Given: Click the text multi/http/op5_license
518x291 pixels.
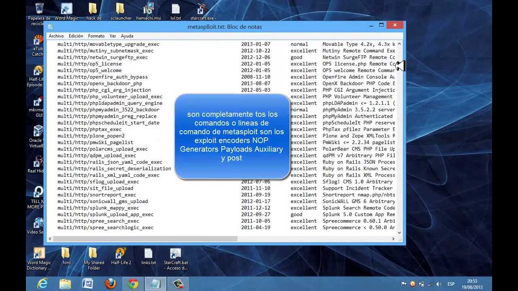Looking at the screenshot, I should click(89, 64).
